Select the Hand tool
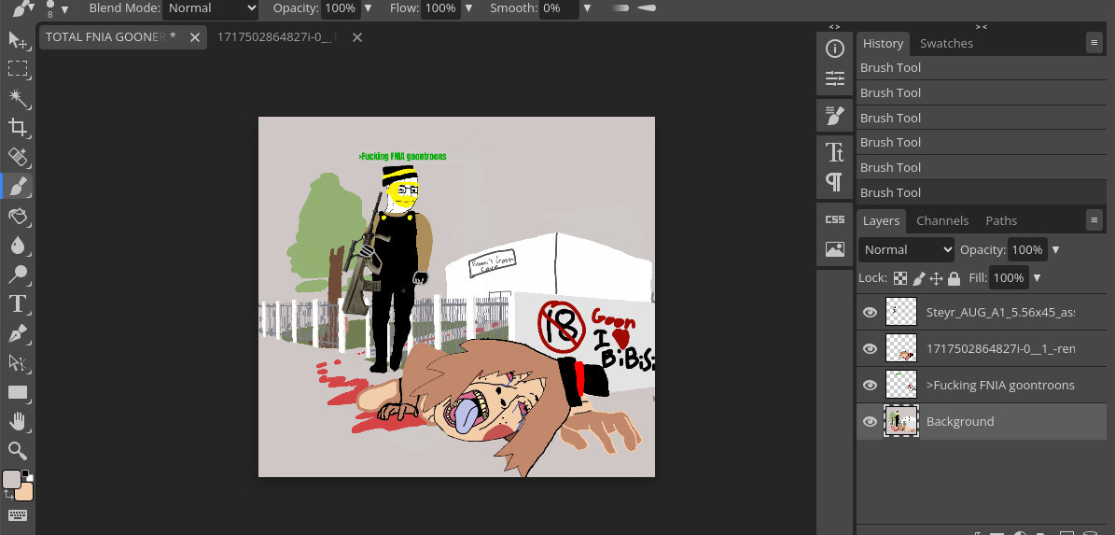1115x535 pixels. pyautogui.click(x=17, y=421)
